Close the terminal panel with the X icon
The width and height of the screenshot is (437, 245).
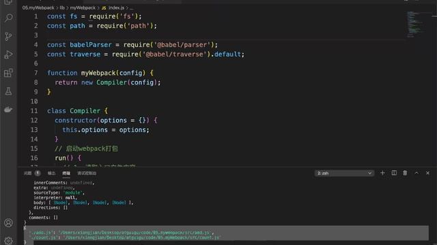(x=427, y=173)
